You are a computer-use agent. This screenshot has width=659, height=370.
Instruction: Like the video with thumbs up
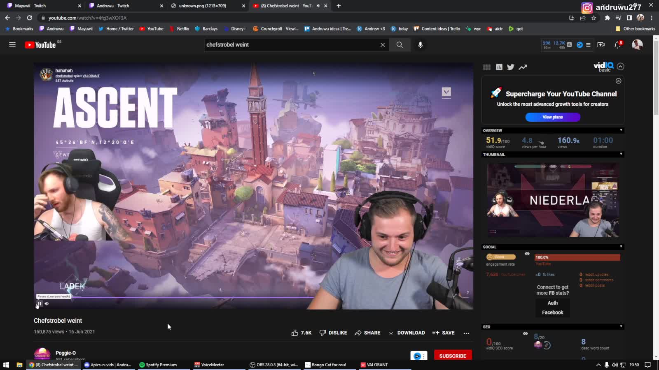coord(301,333)
